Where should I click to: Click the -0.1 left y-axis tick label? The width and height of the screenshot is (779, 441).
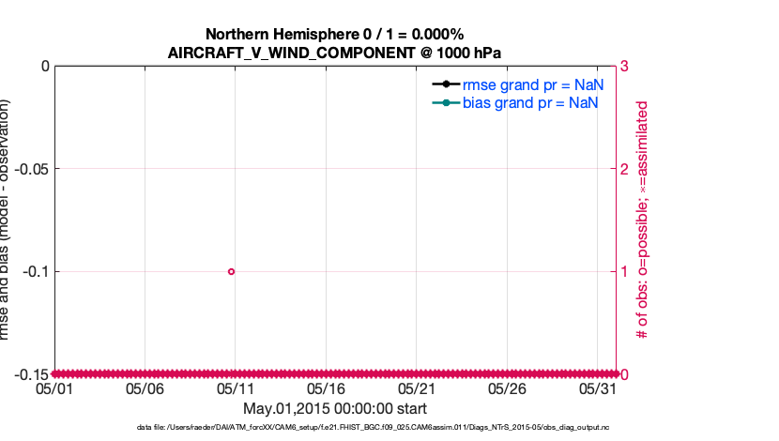tap(34, 271)
